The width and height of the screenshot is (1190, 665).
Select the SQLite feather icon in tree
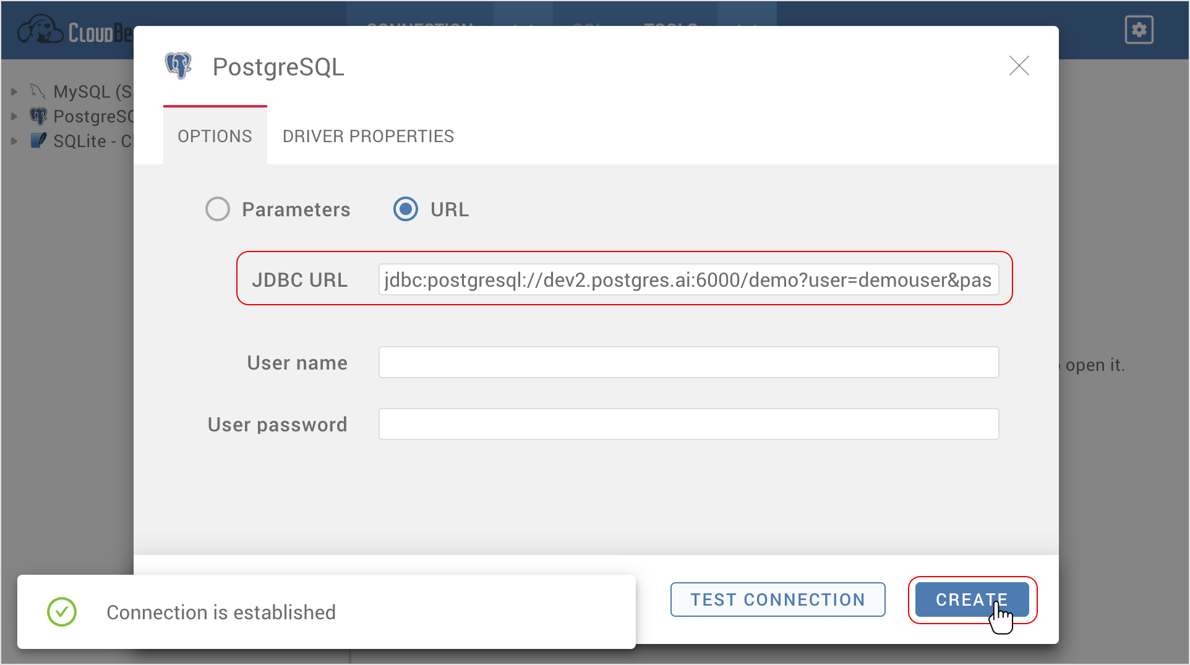pos(38,141)
